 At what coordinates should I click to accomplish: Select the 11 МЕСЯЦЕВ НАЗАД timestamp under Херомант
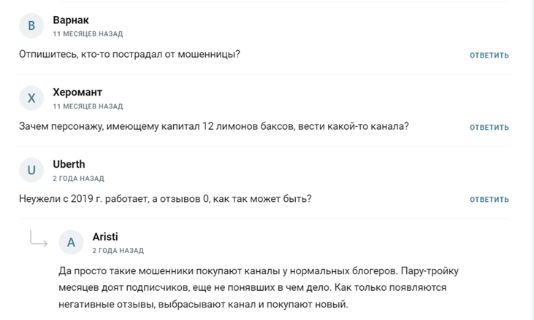tap(88, 106)
